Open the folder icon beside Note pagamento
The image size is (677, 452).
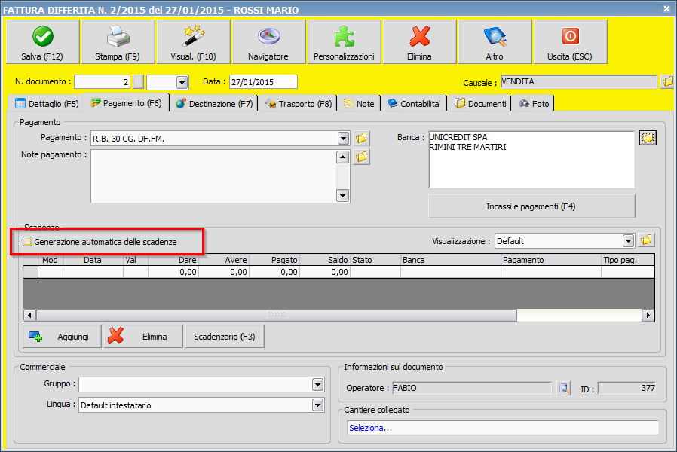point(361,157)
